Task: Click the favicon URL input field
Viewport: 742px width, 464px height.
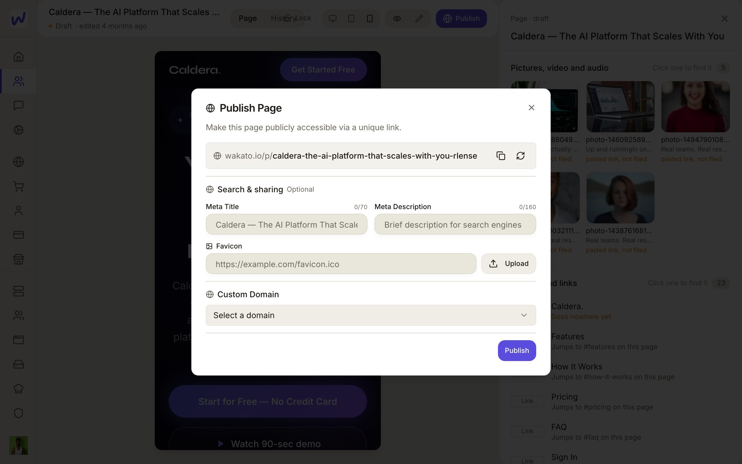Action: 341,264
